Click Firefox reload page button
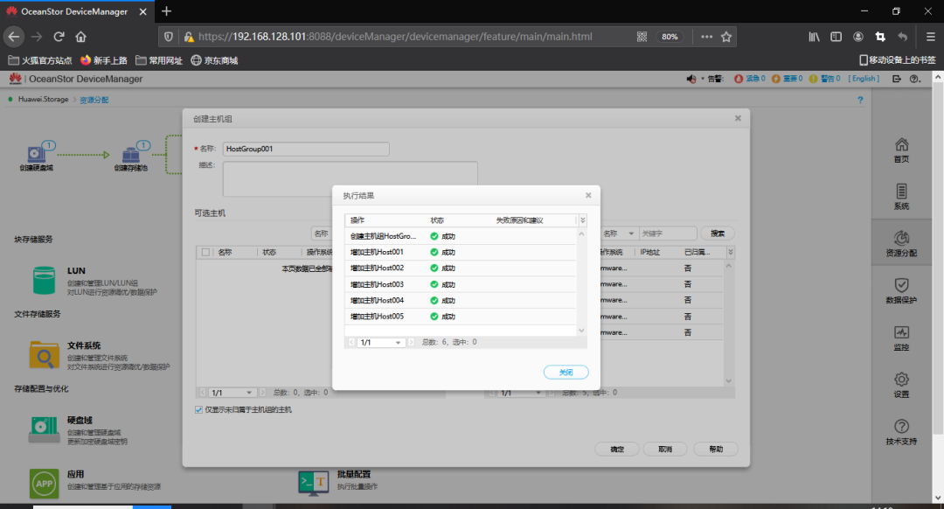944x509 pixels. (x=59, y=37)
